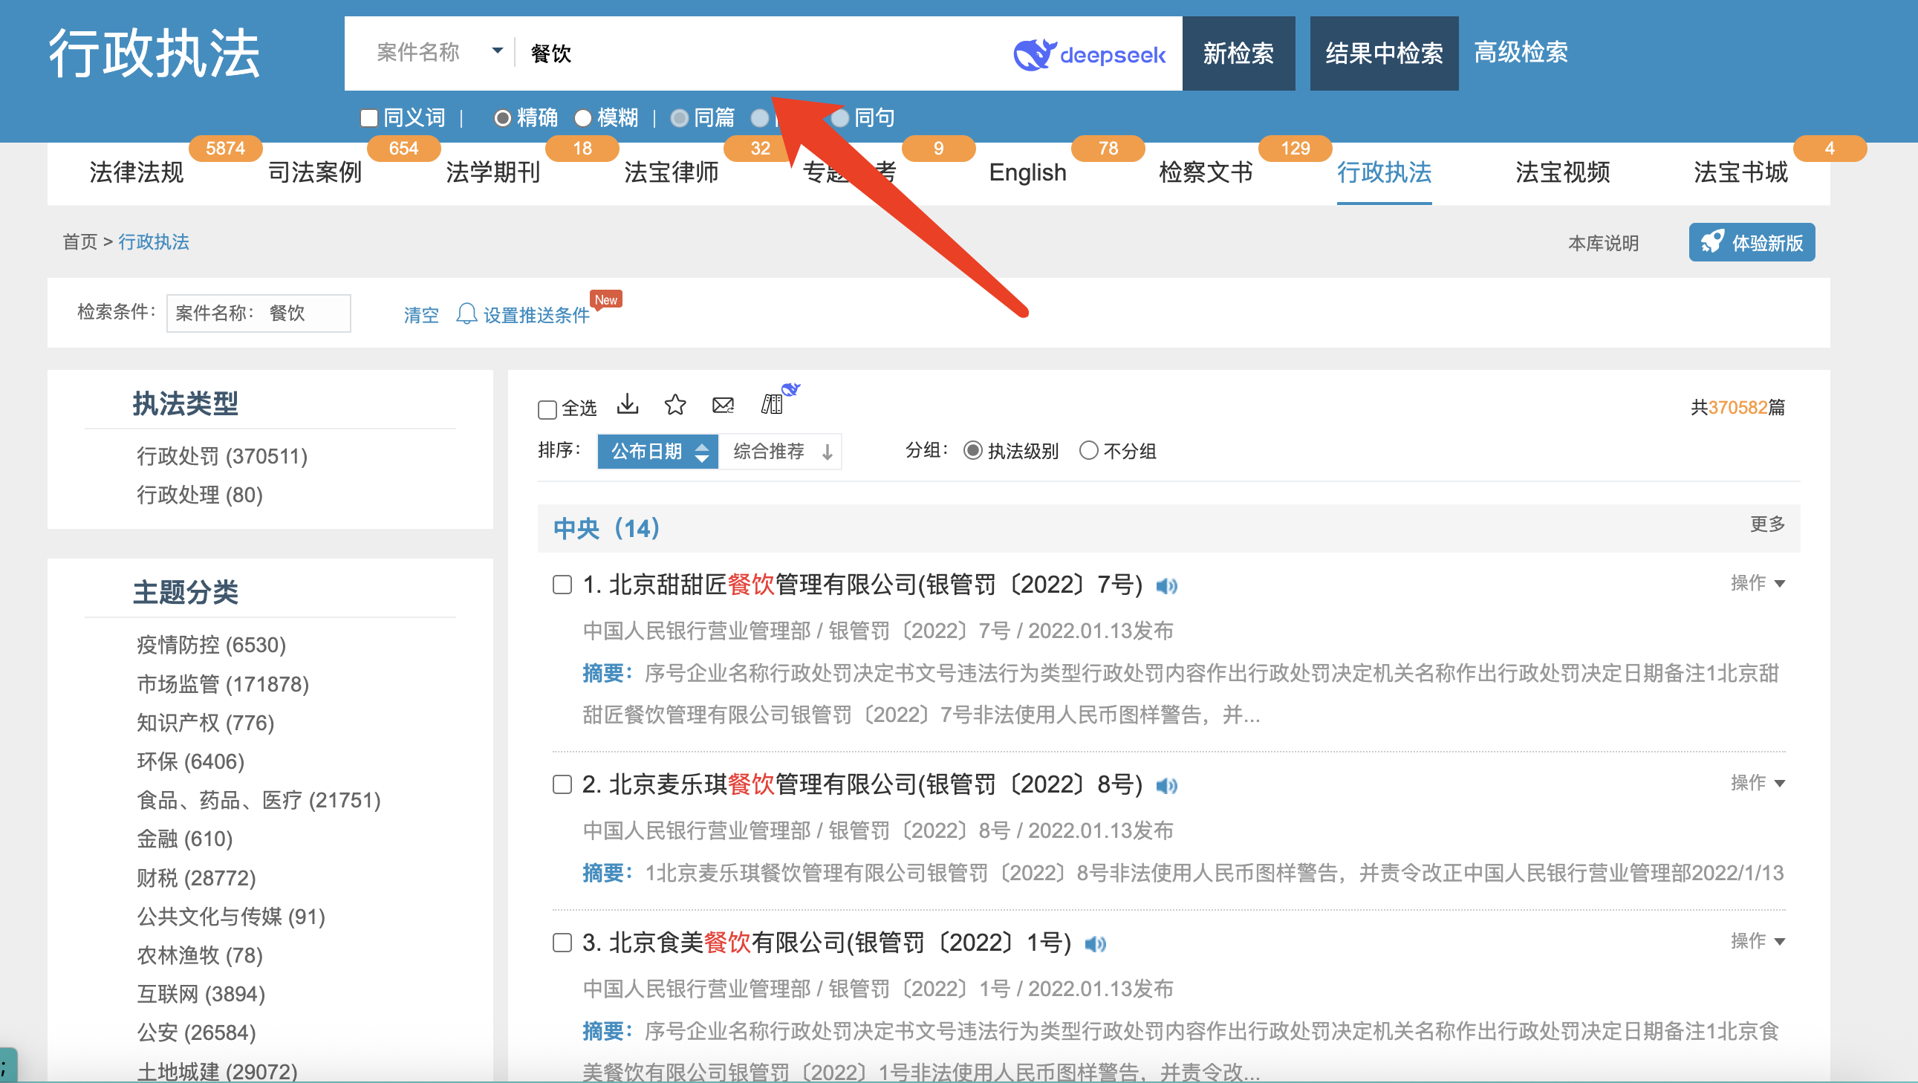Open the 案件名称 search field dropdown

click(498, 51)
